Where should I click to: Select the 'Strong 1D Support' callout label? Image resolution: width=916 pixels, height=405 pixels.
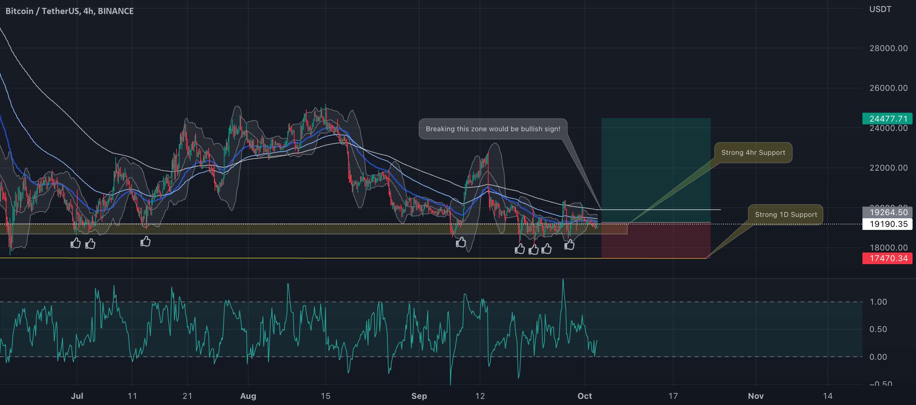point(786,214)
